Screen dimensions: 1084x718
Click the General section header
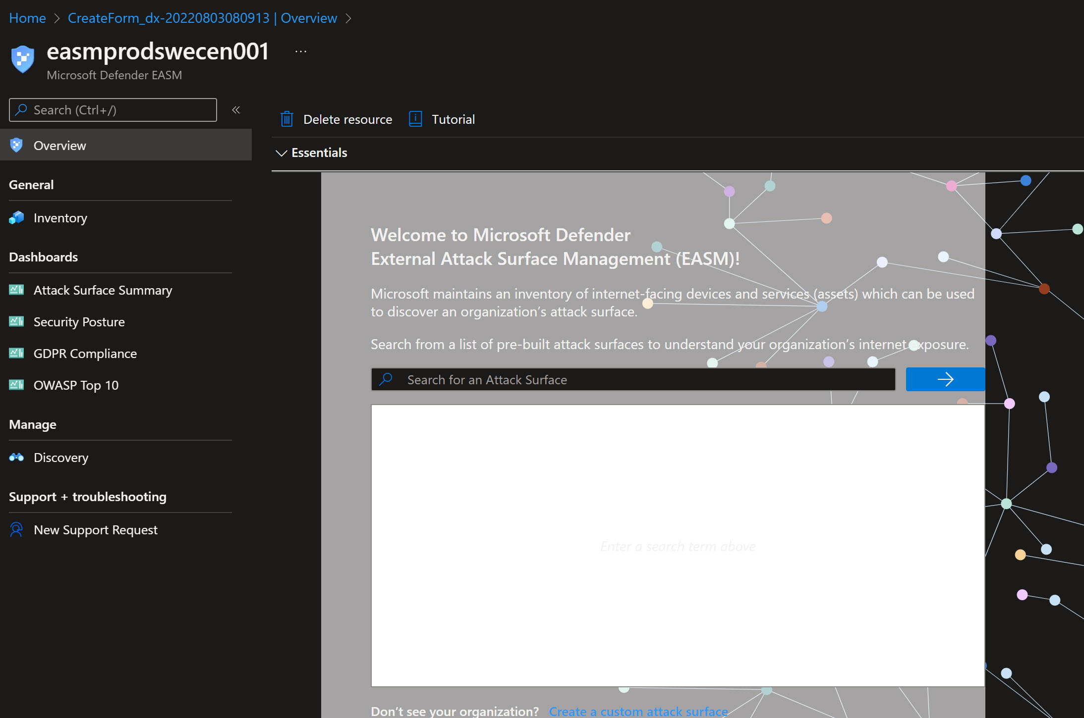tap(31, 185)
